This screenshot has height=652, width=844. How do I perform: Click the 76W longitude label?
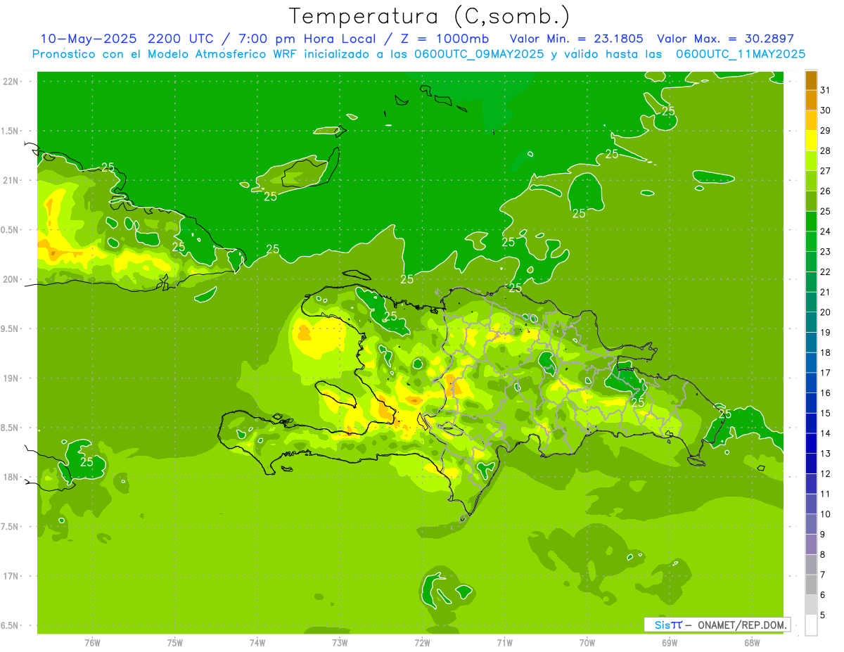coord(92,642)
